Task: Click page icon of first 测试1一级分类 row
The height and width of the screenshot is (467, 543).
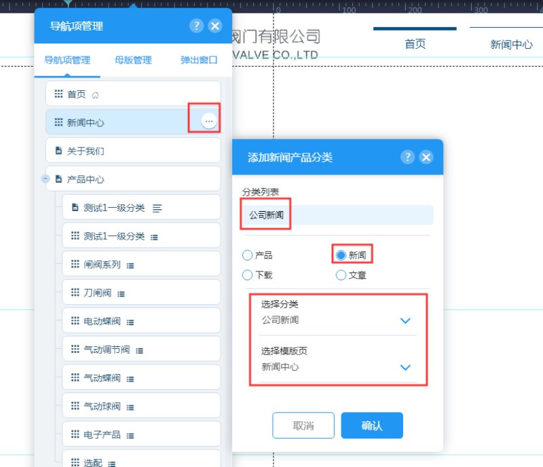Action: coord(75,207)
